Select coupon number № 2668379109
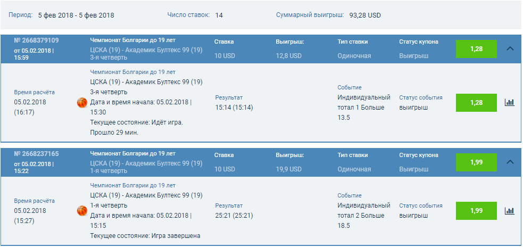 [37, 40]
